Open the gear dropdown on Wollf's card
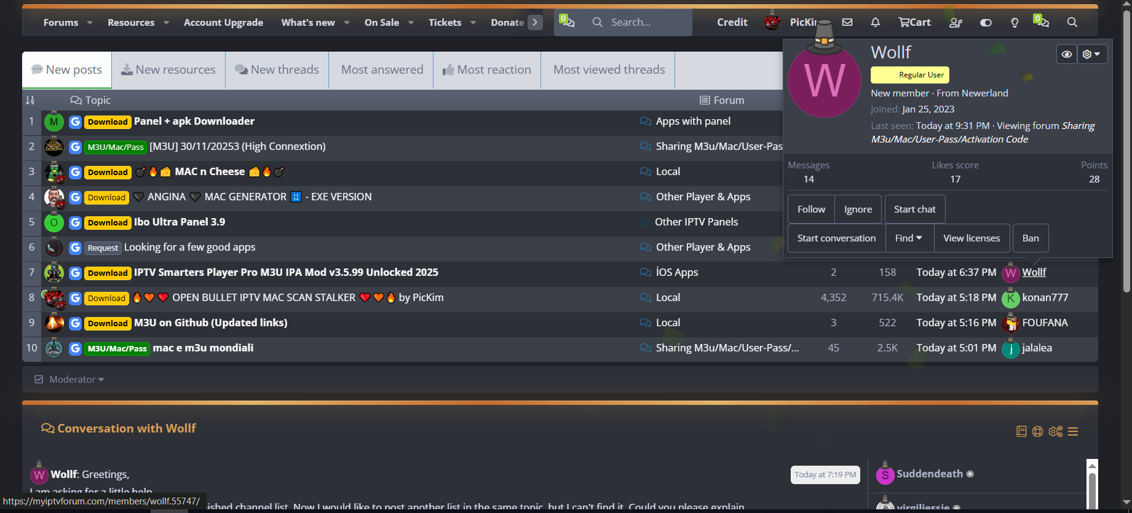Viewport: 1132px width, 513px height. [1091, 54]
